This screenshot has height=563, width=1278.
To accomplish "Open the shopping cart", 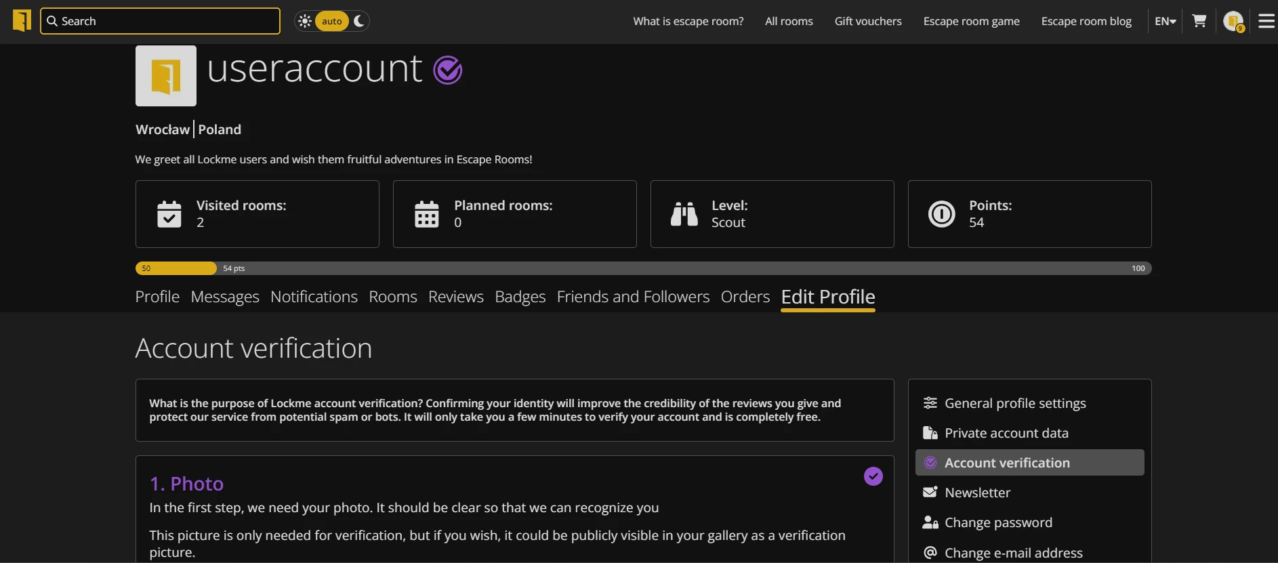I will coord(1199,21).
